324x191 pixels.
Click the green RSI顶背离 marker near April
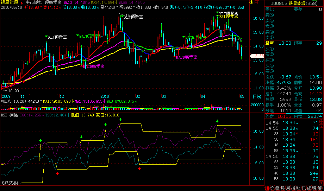(x=228, y=17)
